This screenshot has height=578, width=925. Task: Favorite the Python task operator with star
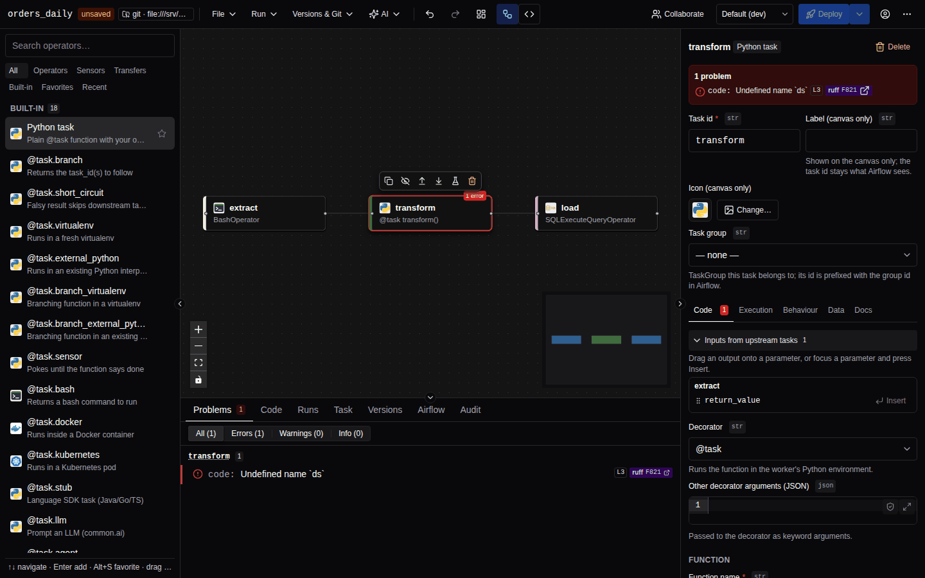coord(162,134)
